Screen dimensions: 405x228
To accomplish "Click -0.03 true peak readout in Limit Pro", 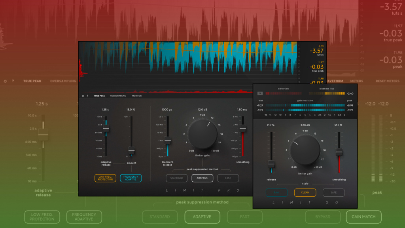I will pos(317,67).
